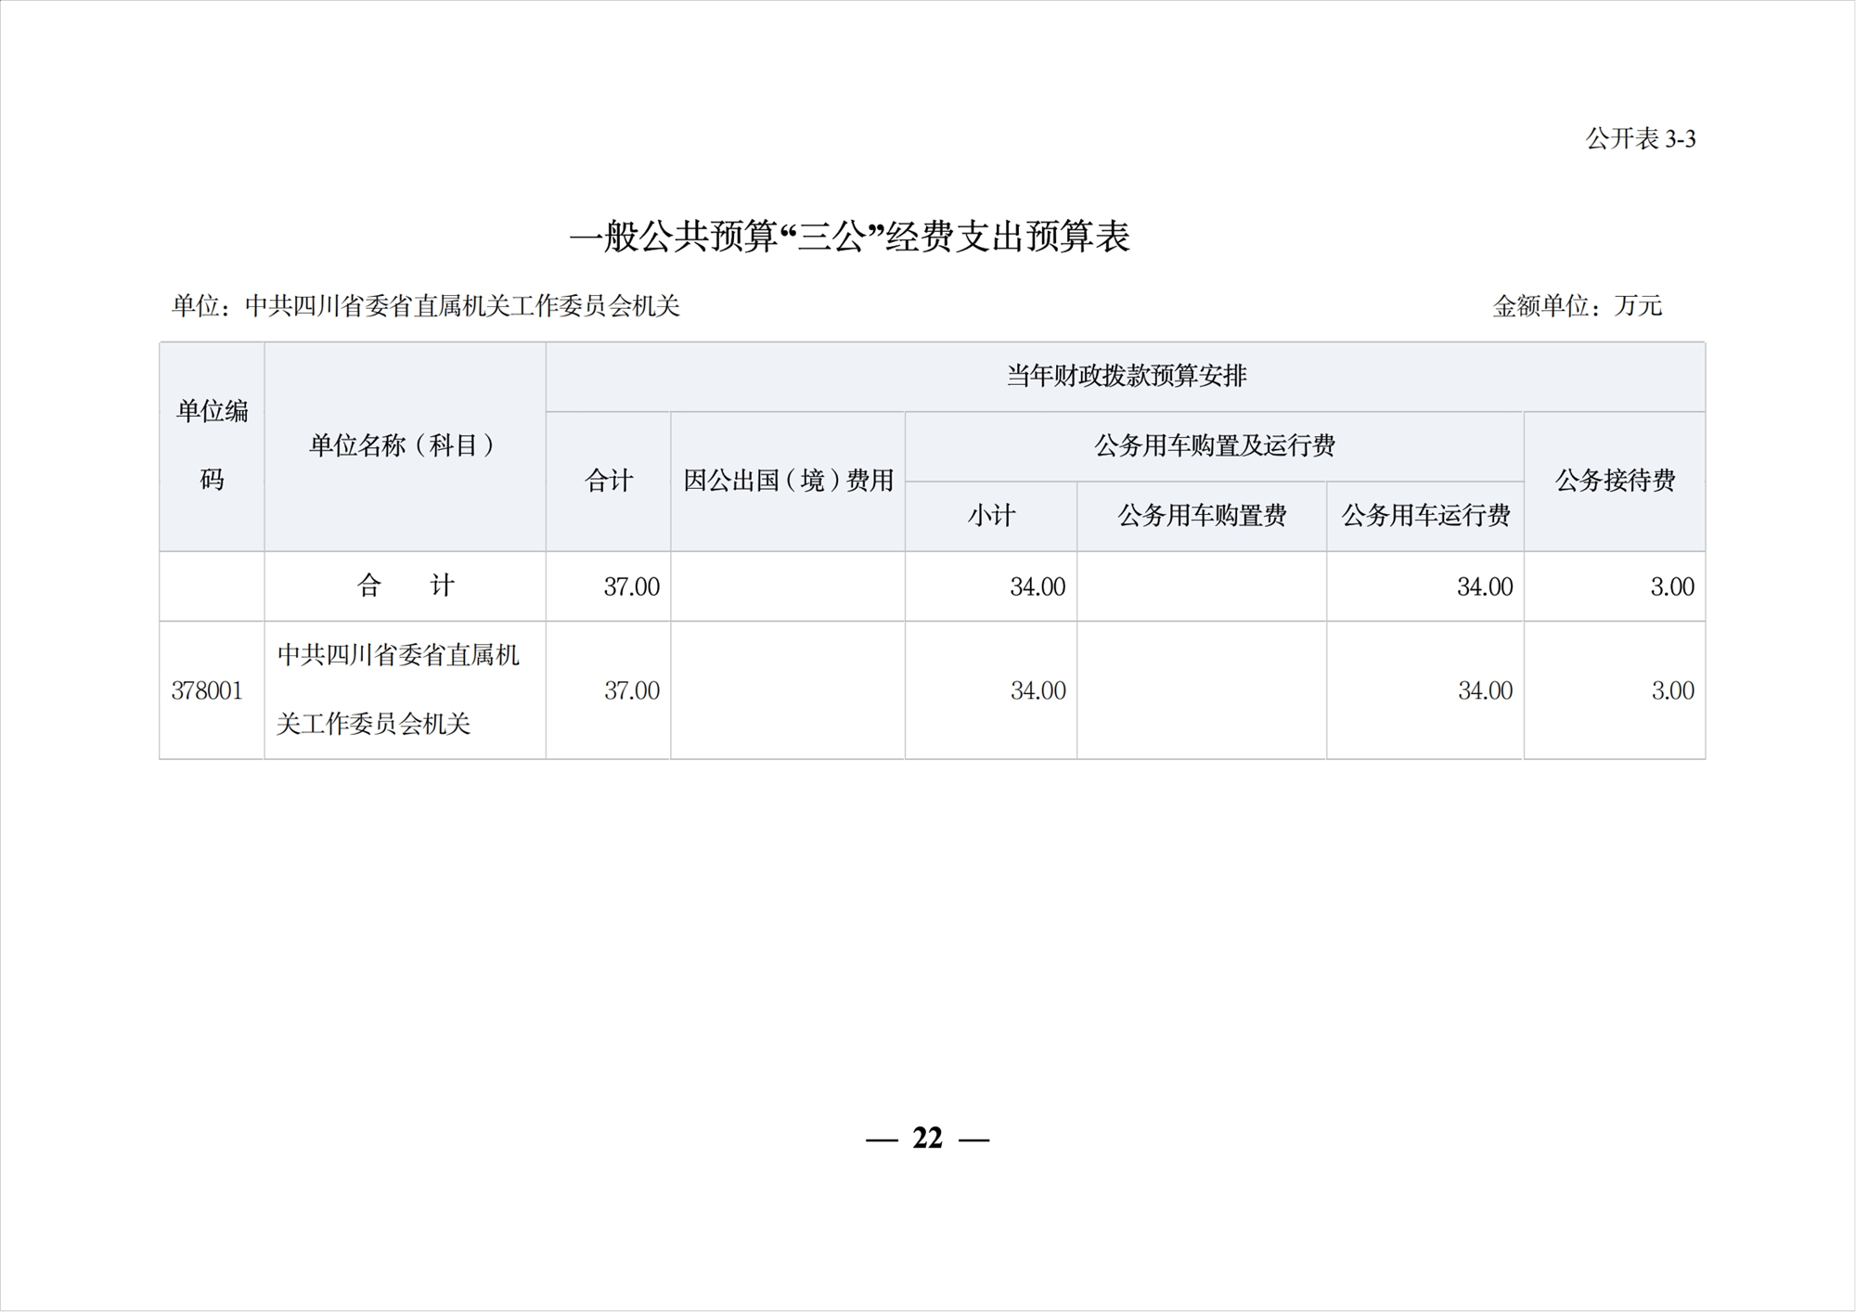
Task: Click the 公务用车运行费 column header
Action: [x=1424, y=516]
